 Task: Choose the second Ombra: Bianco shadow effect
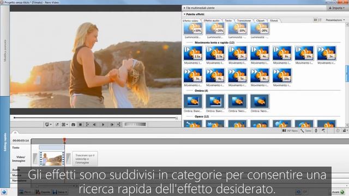(215, 101)
